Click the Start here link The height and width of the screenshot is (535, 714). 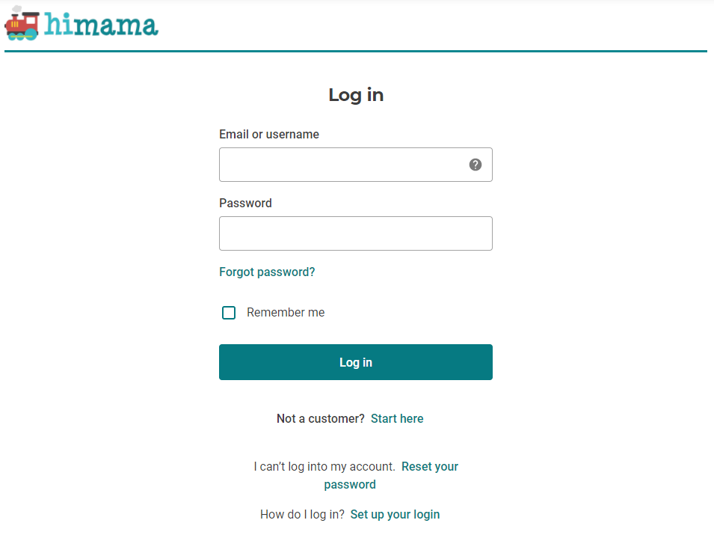point(397,418)
